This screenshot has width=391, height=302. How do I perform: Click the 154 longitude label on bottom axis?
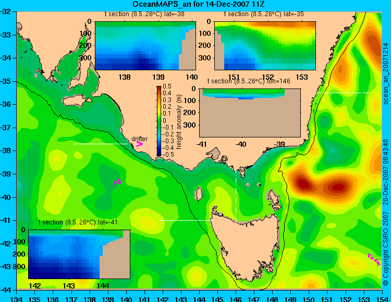click(x=382, y=299)
